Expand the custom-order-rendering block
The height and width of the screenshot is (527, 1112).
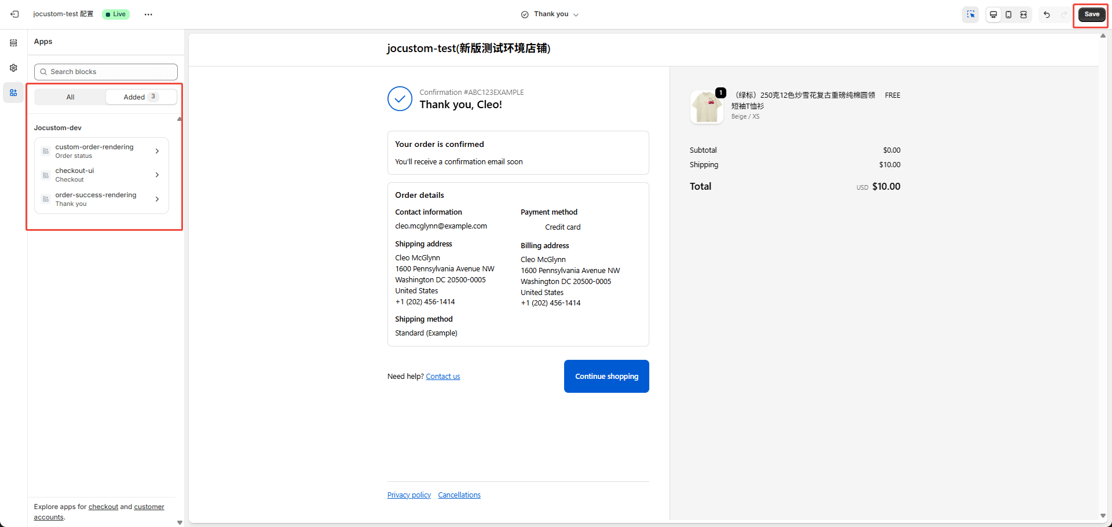coord(101,151)
